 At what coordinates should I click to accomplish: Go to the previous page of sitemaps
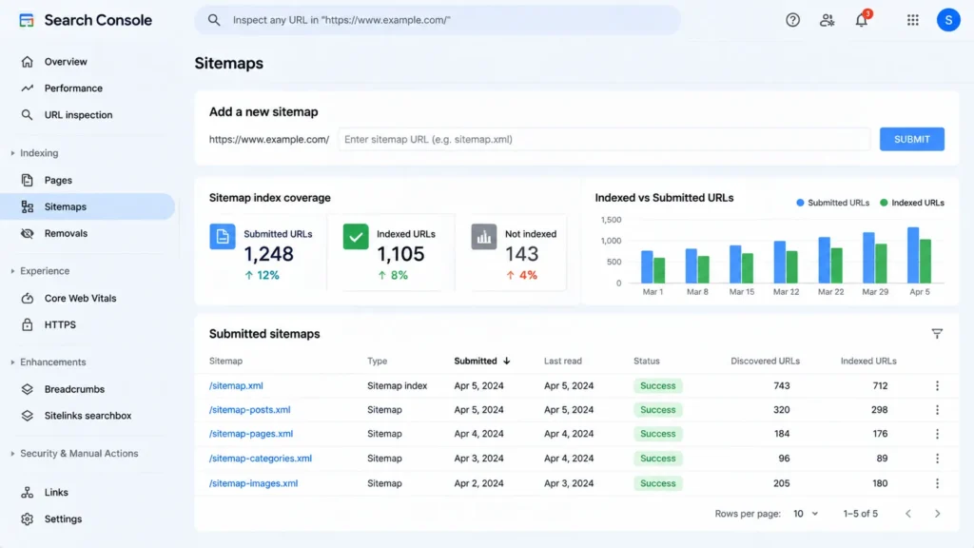(908, 514)
